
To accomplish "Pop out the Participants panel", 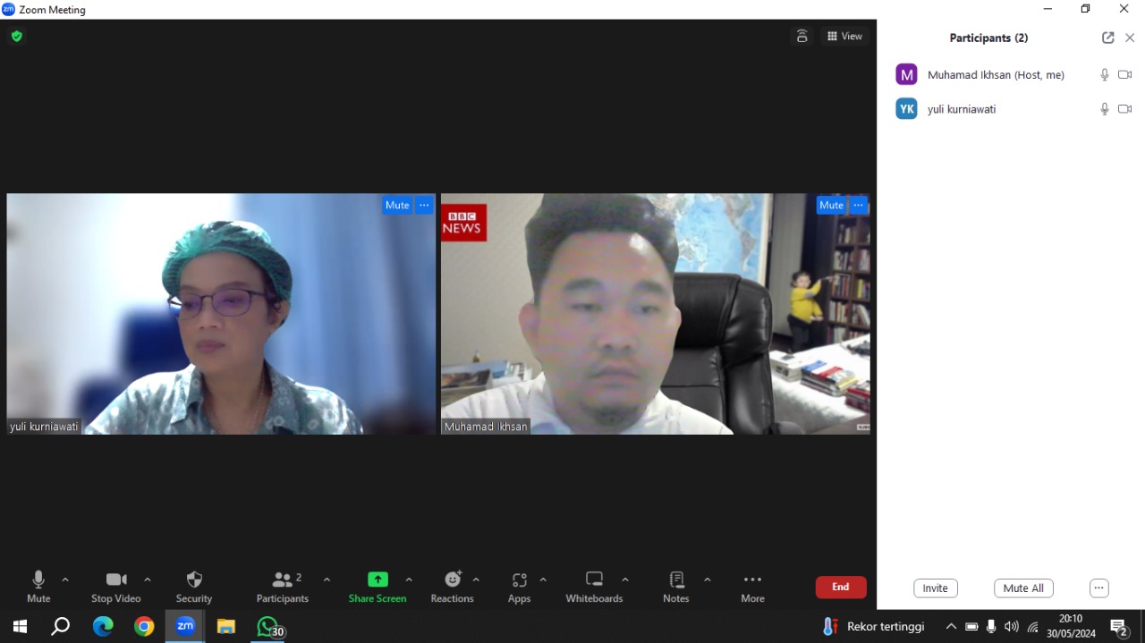I will [1107, 38].
